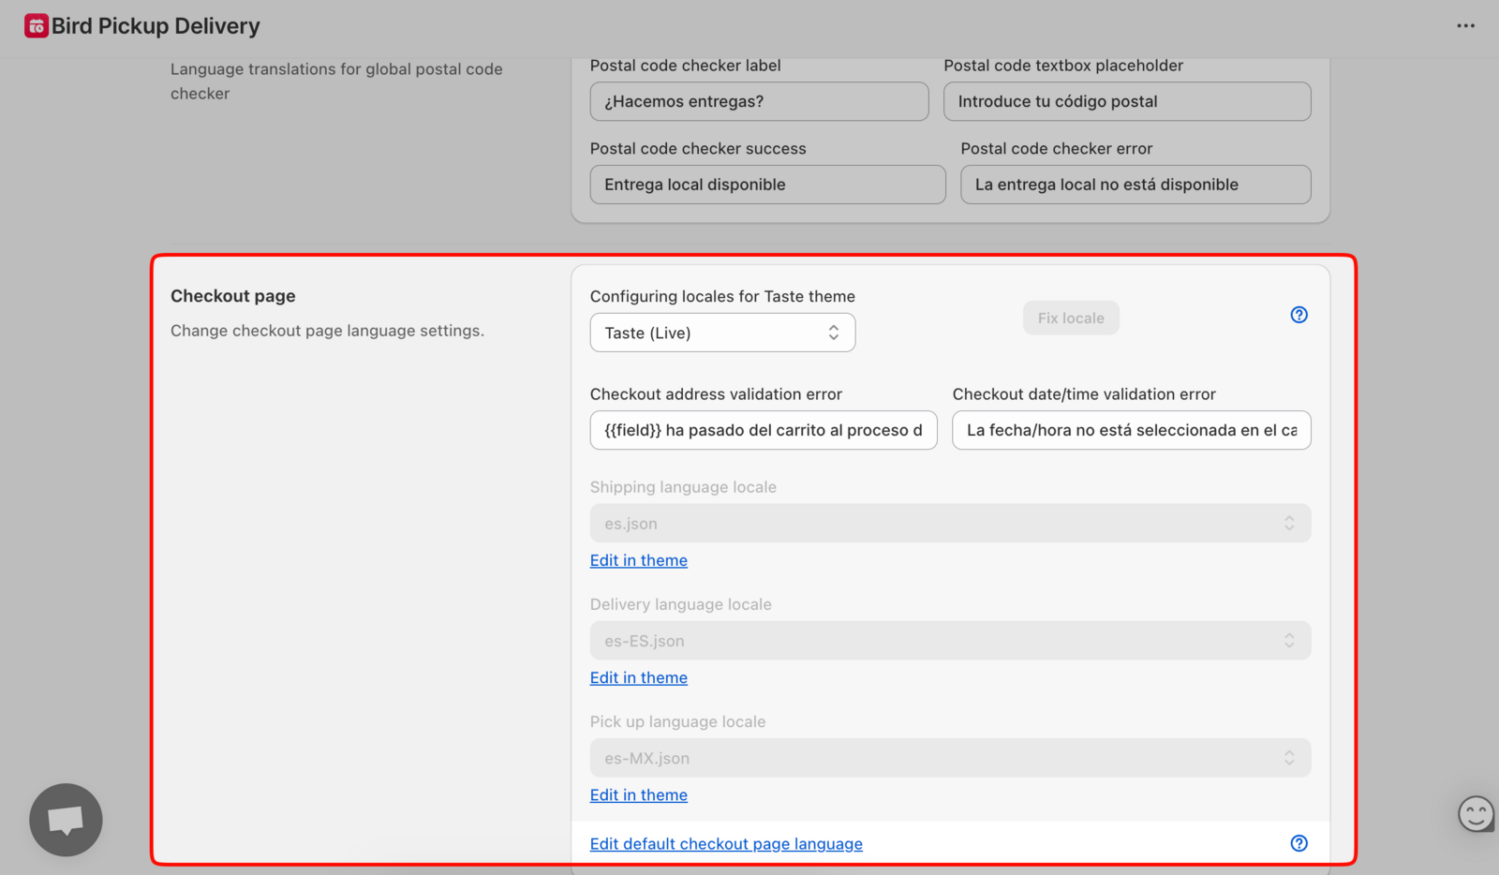Click Checkout address validation error field

pos(764,430)
